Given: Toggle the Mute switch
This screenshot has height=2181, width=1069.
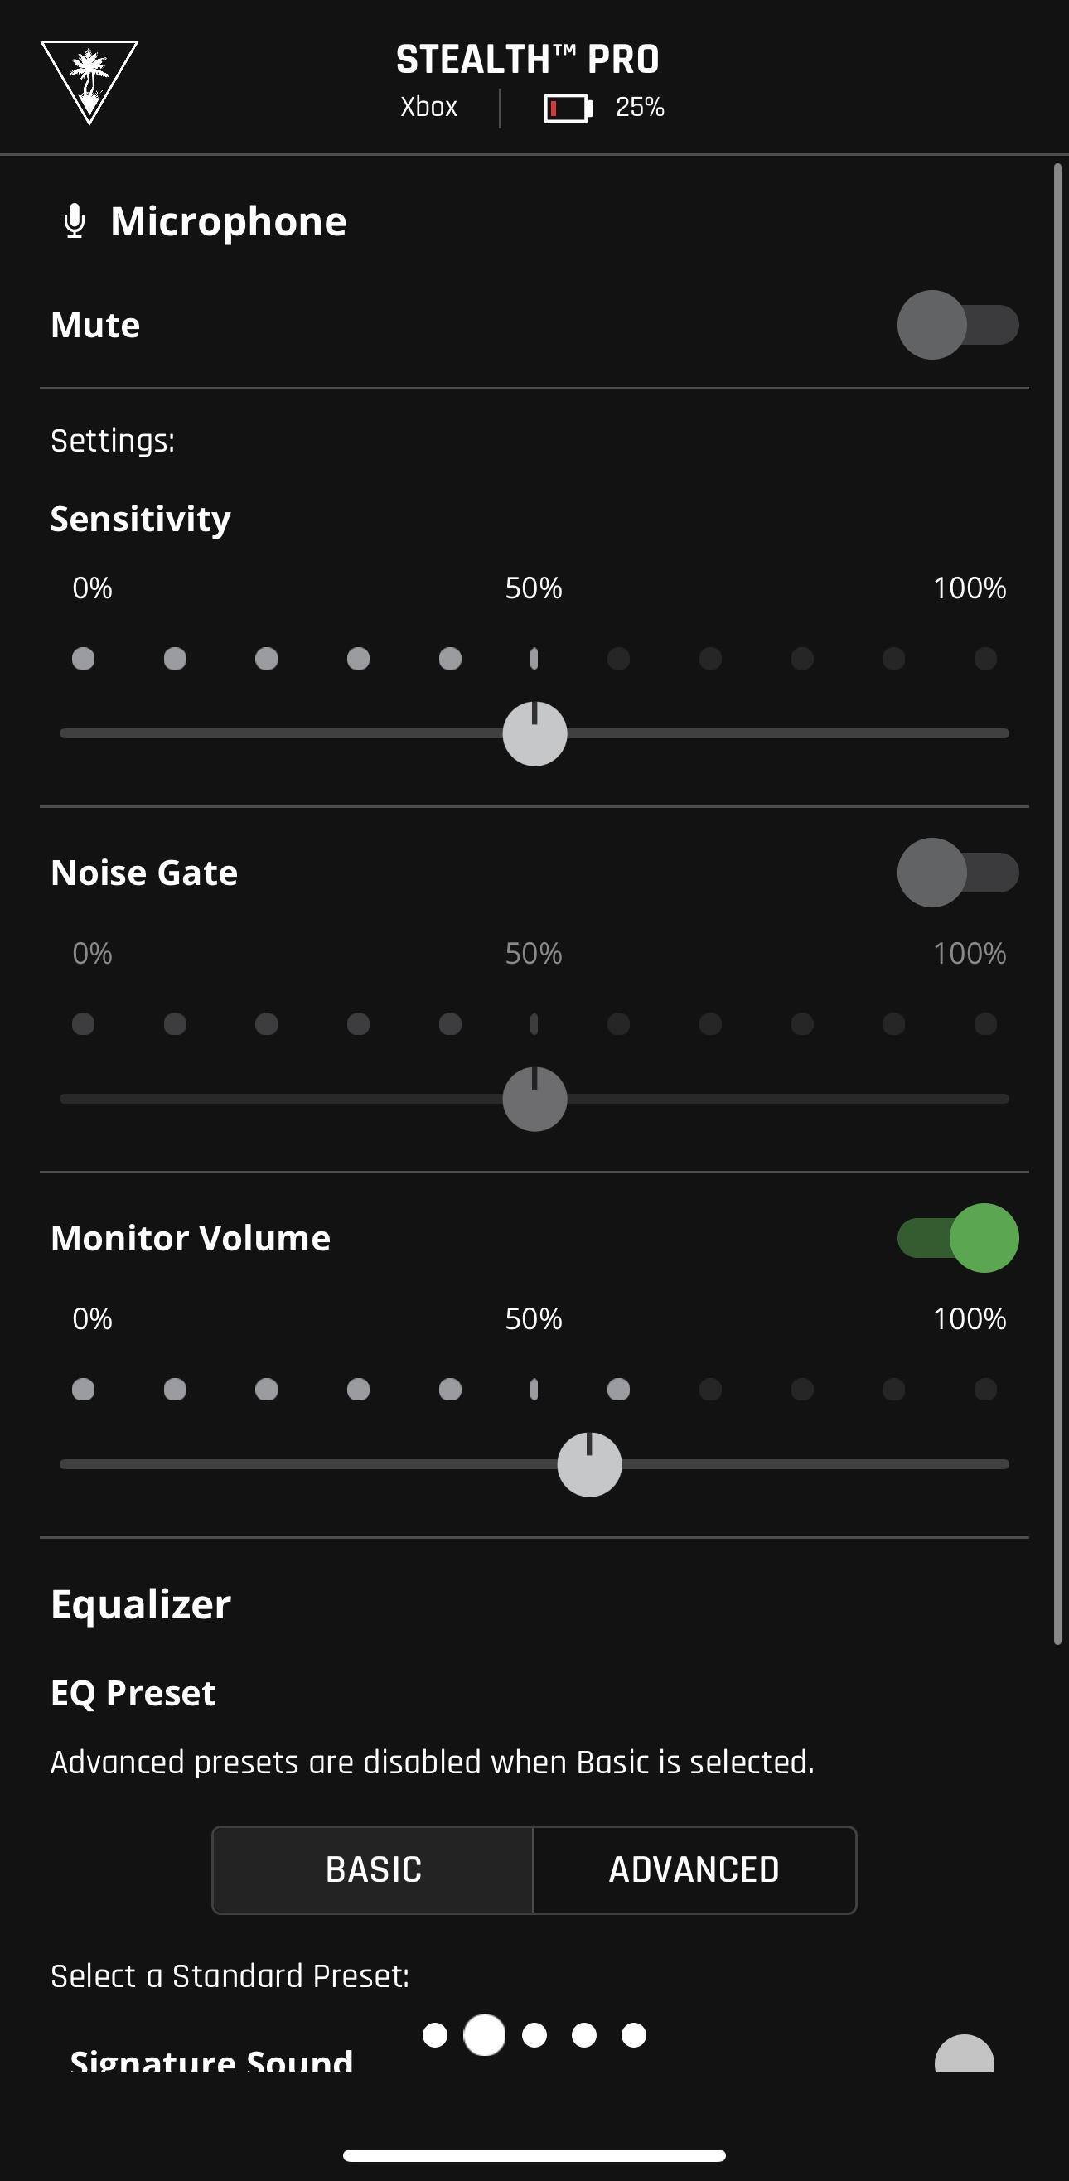Looking at the screenshot, I should tap(957, 325).
